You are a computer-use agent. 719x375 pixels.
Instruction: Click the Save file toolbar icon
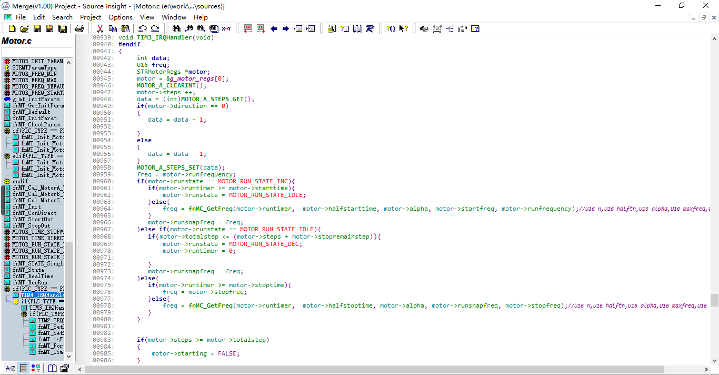[37, 28]
